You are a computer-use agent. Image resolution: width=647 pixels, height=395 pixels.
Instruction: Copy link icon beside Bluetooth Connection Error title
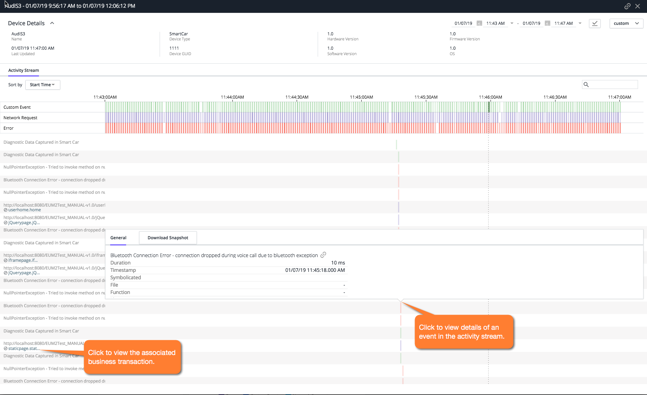pos(323,255)
